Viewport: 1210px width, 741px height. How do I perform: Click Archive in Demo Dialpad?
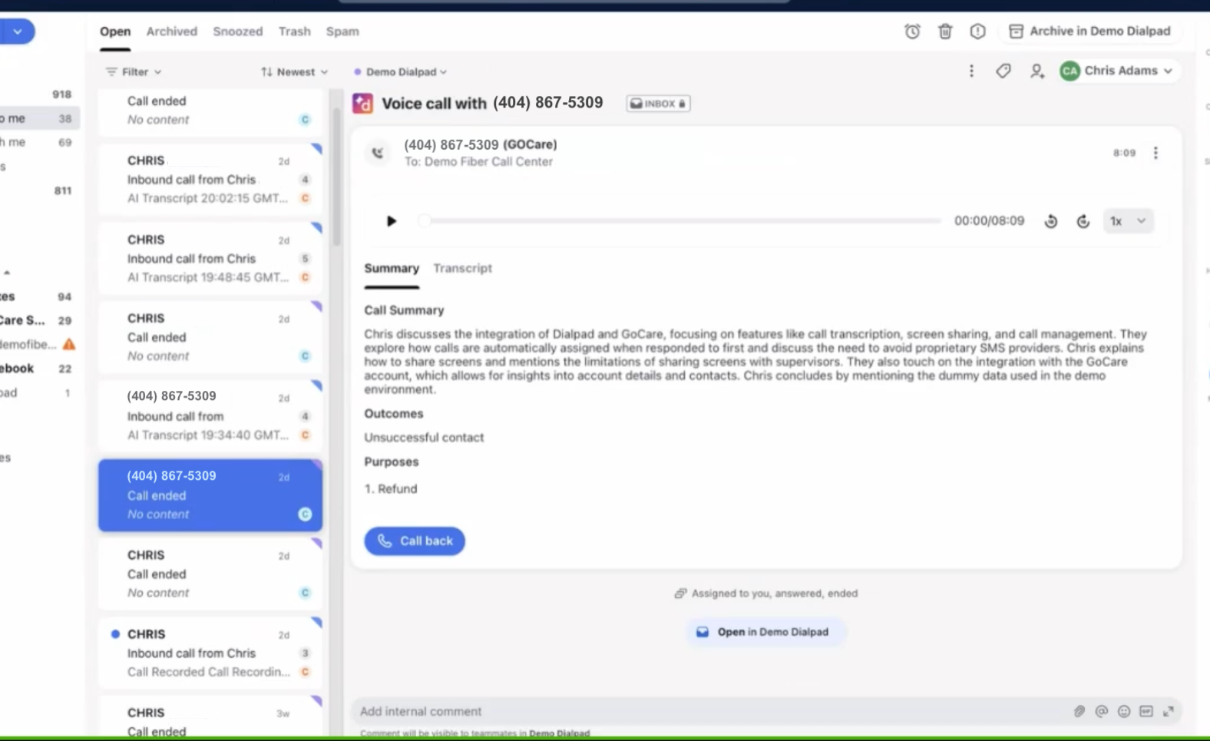pyautogui.click(x=1089, y=31)
